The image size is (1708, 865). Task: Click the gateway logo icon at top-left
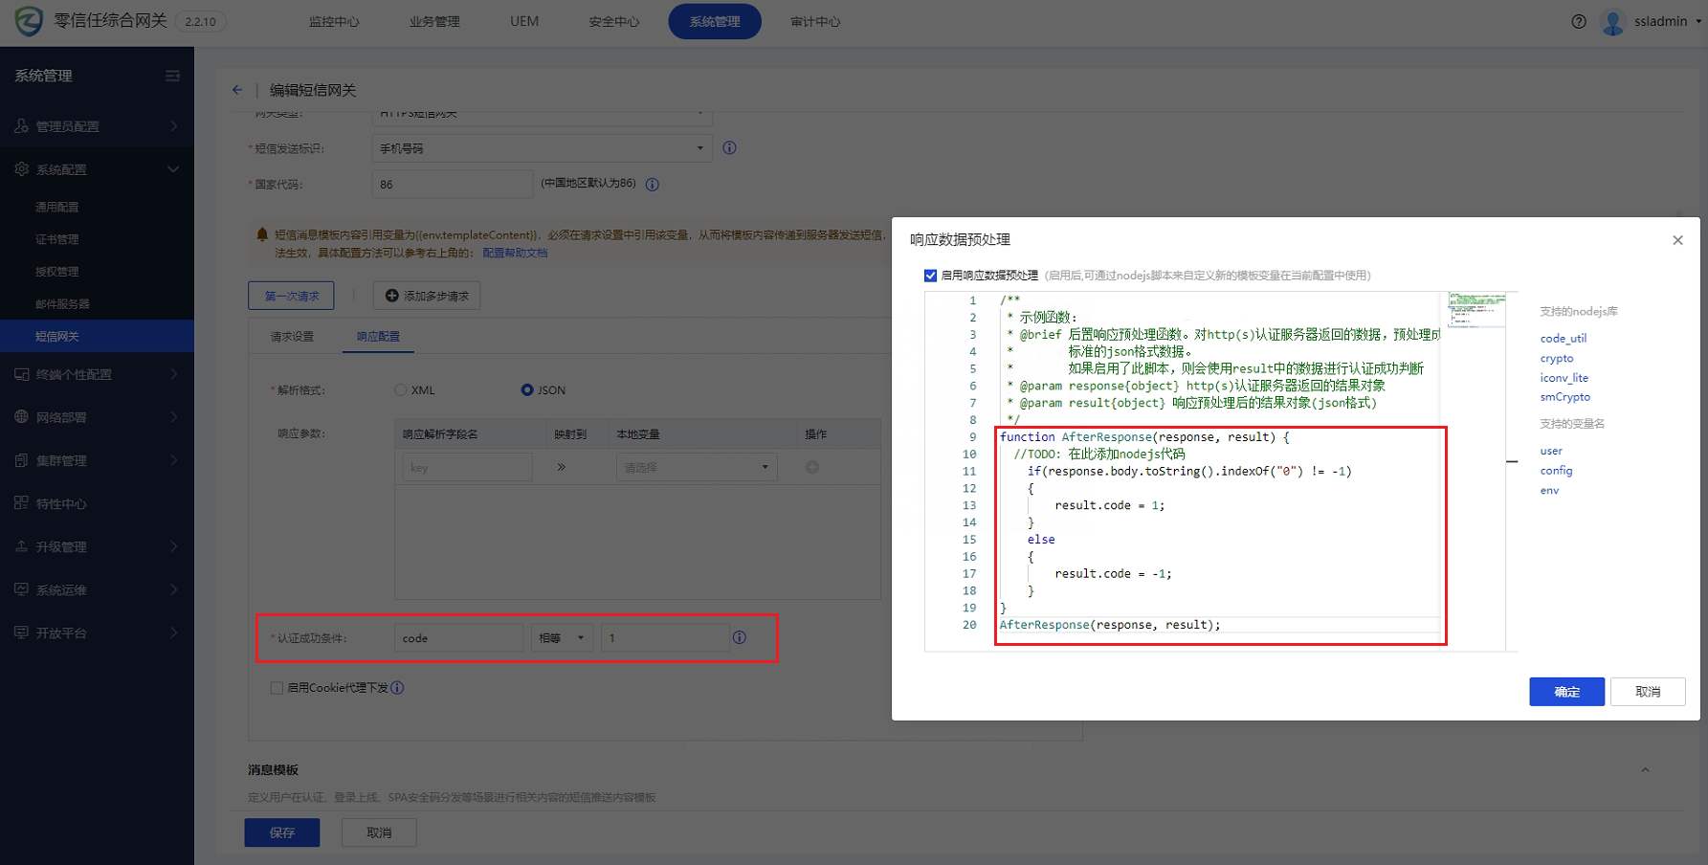click(29, 21)
